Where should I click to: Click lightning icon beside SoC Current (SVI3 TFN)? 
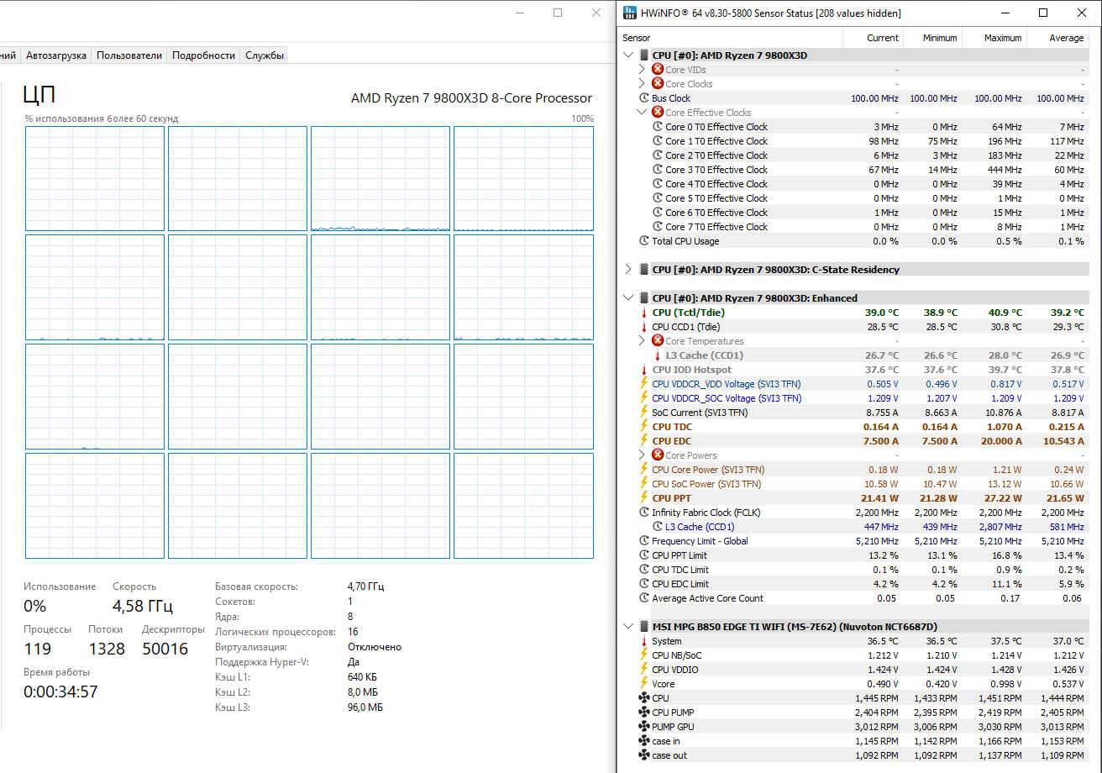pyautogui.click(x=644, y=413)
